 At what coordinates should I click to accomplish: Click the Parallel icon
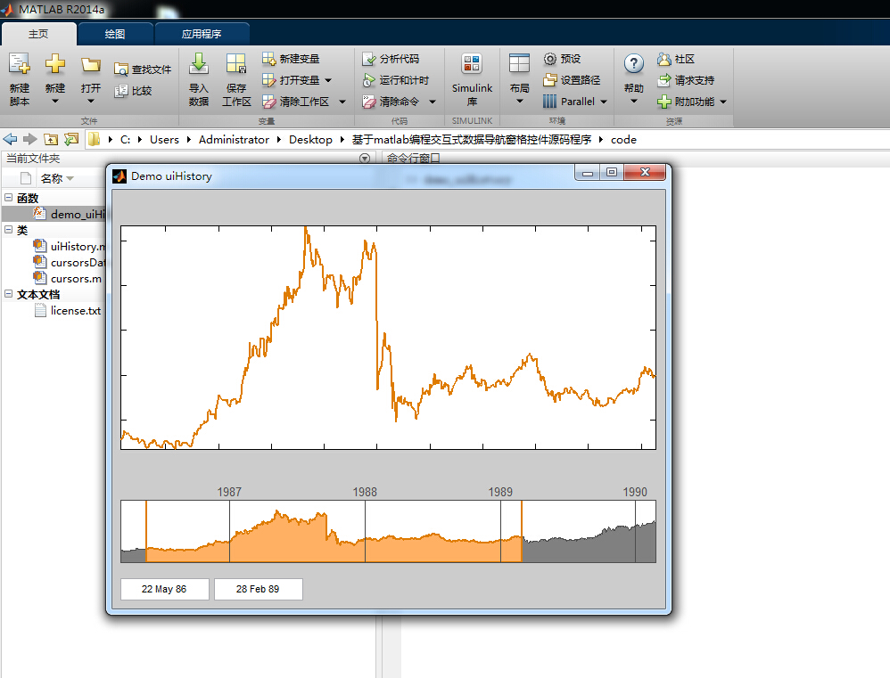549,102
